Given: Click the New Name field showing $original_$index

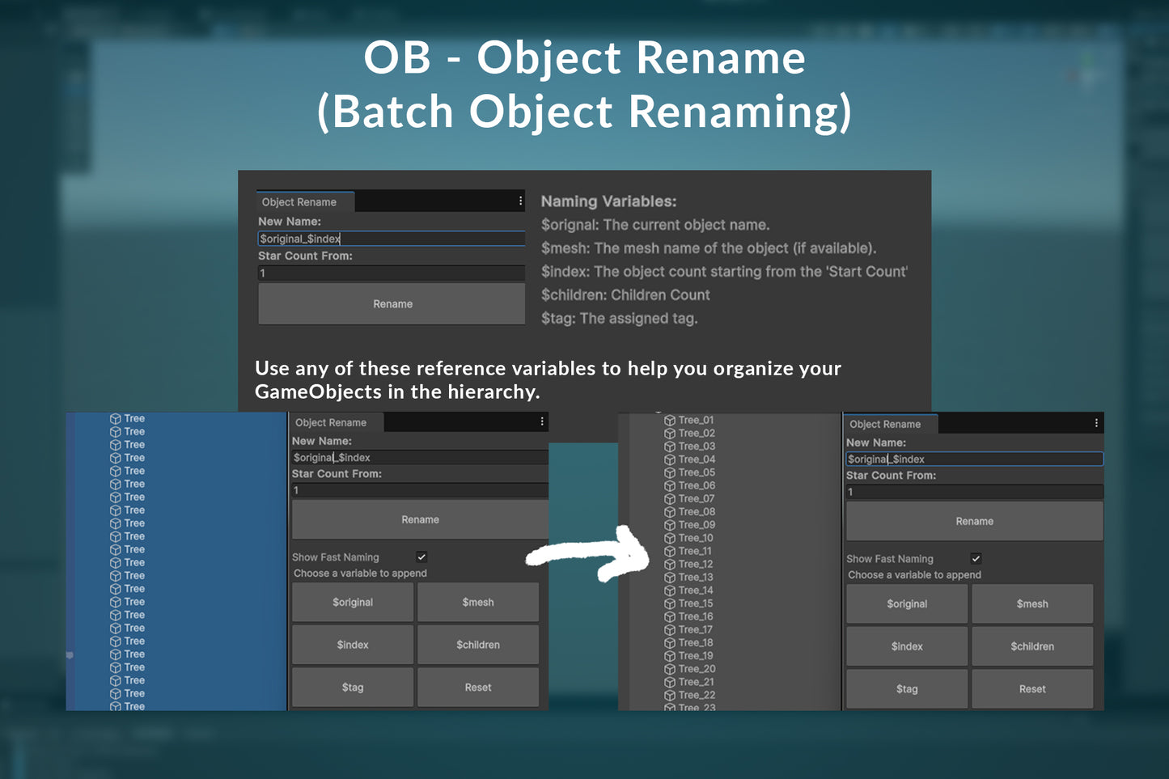Looking at the screenshot, I should tap(391, 238).
